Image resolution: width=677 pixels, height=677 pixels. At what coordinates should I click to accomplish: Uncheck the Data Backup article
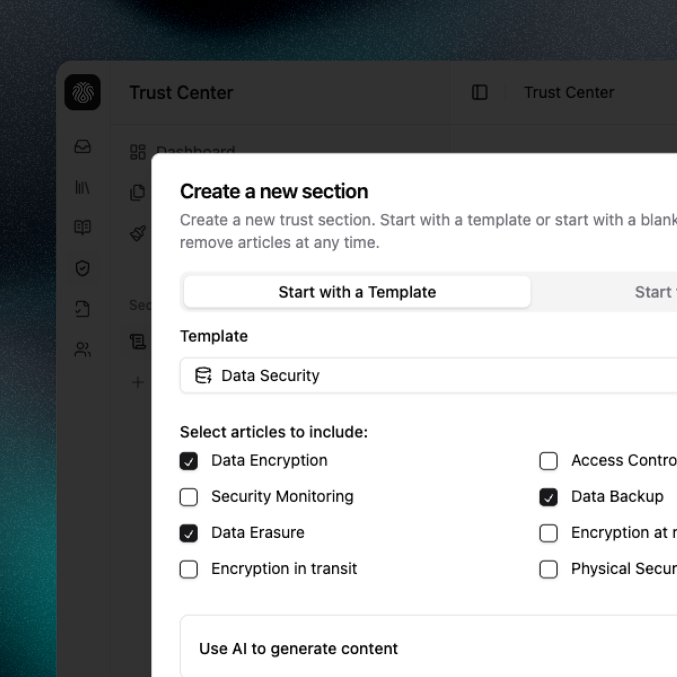[548, 497]
